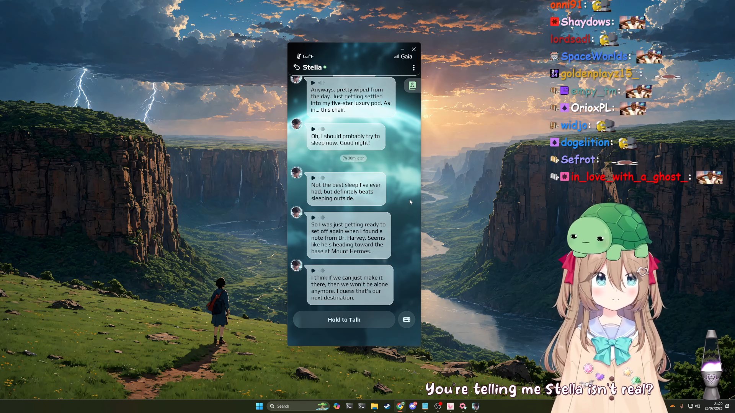Click the username dogelition in stream chat
The image size is (735, 413).
click(x=585, y=143)
